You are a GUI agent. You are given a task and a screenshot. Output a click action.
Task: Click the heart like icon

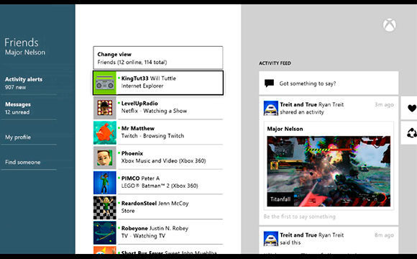pyautogui.click(x=412, y=108)
